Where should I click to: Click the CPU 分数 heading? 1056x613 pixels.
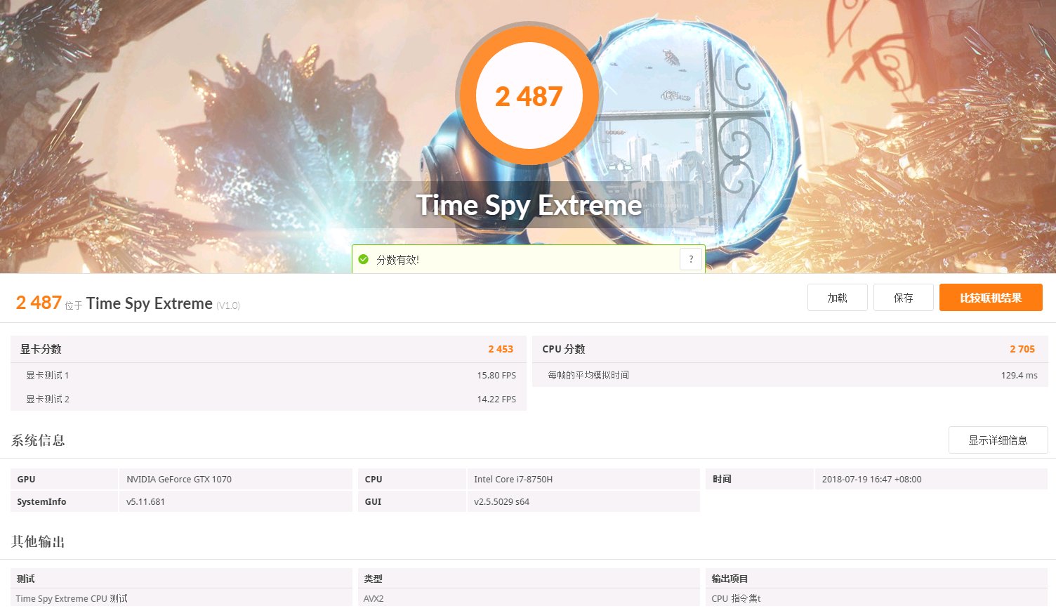(564, 349)
